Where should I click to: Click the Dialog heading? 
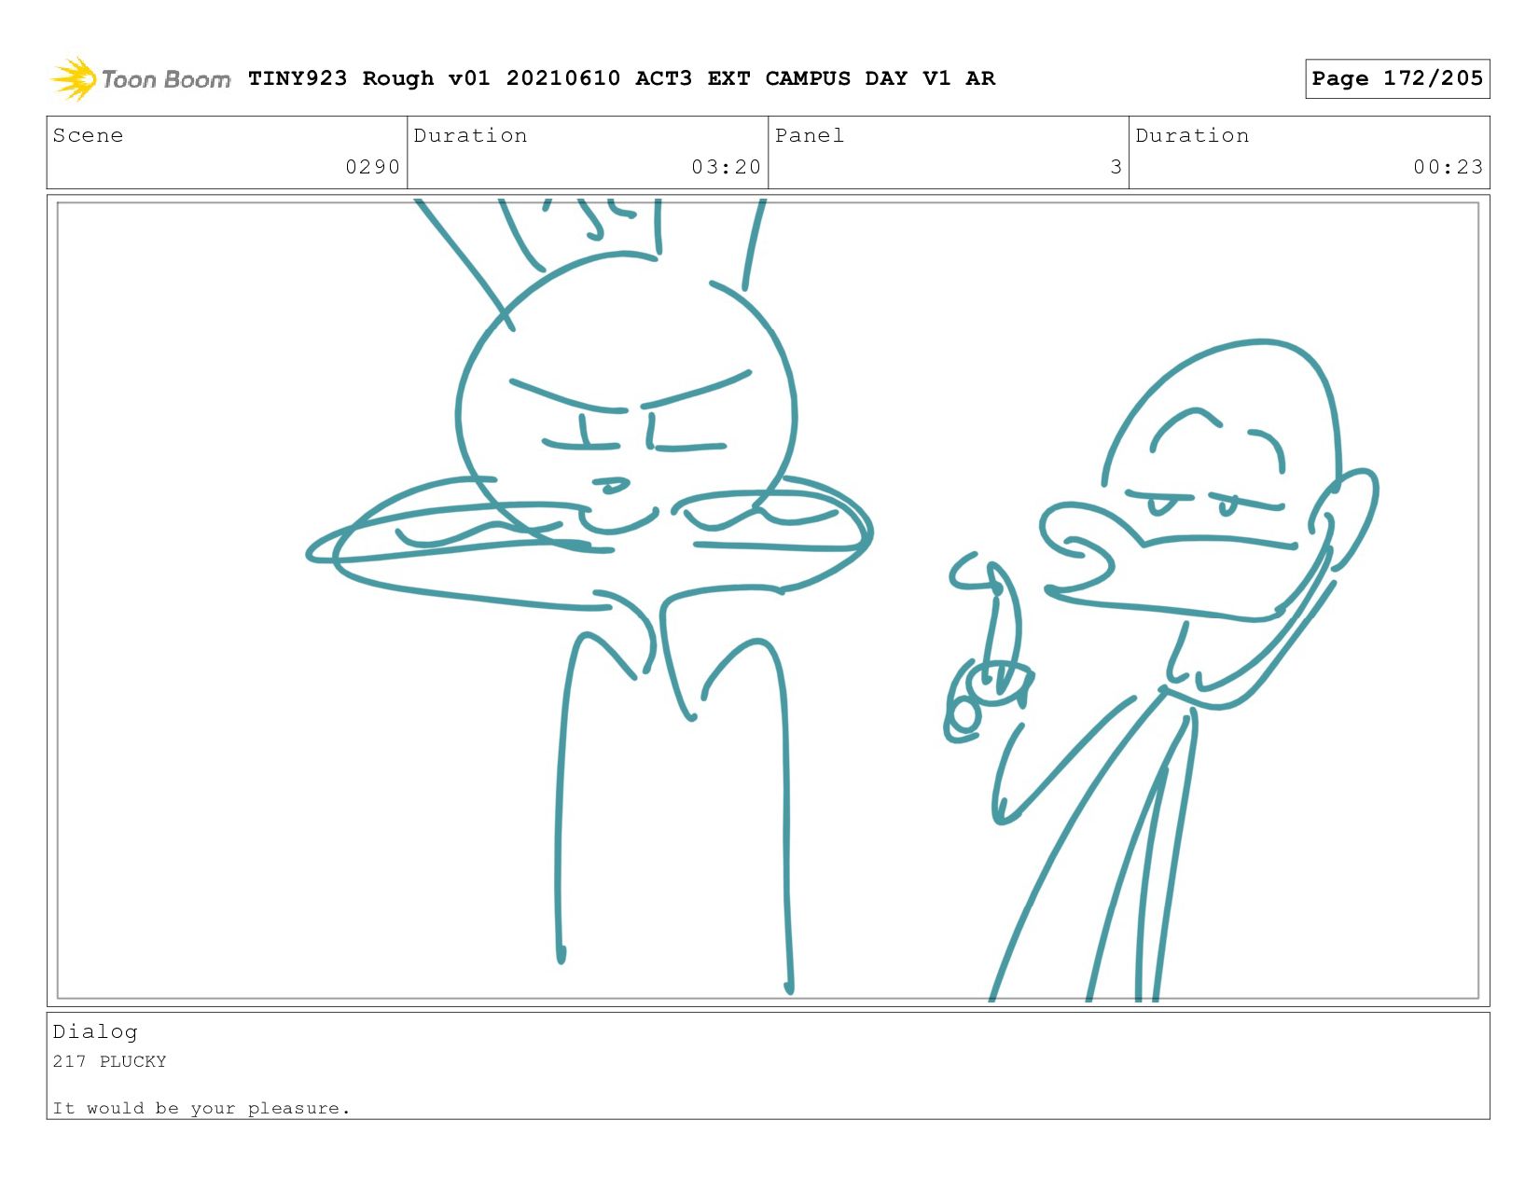95,1031
